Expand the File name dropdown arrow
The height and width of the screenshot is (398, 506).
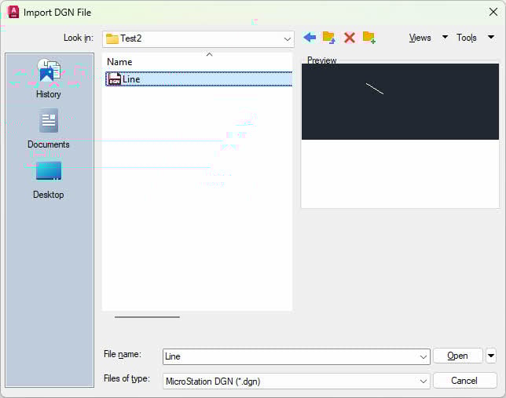(x=423, y=356)
